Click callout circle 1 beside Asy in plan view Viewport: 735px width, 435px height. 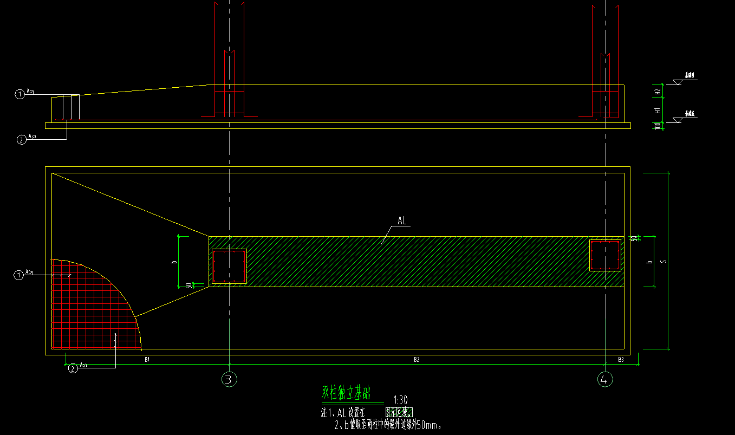(19, 275)
